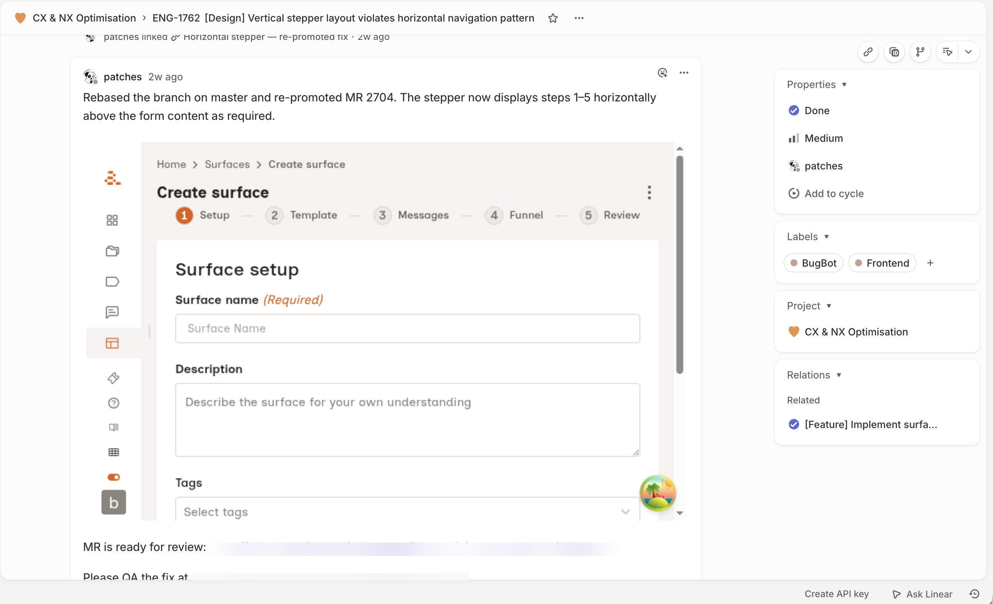Collapse the Relations section

point(814,375)
